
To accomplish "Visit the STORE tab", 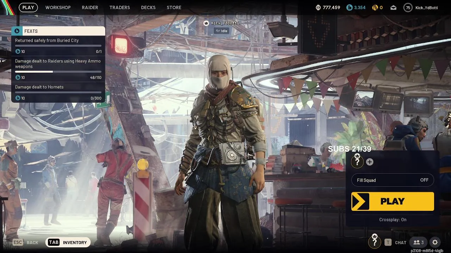I will pyautogui.click(x=174, y=7).
